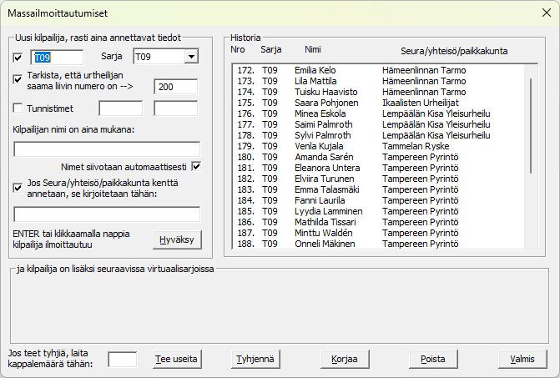Toggle the Seura/yhteisö/paikkakunta checkbox
This screenshot has height=378, width=560.
[19, 188]
